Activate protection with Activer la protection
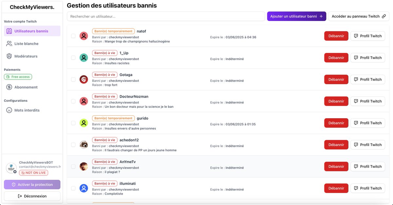This screenshot has height=205, width=393. pyautogui.click(x=32, y=184)
